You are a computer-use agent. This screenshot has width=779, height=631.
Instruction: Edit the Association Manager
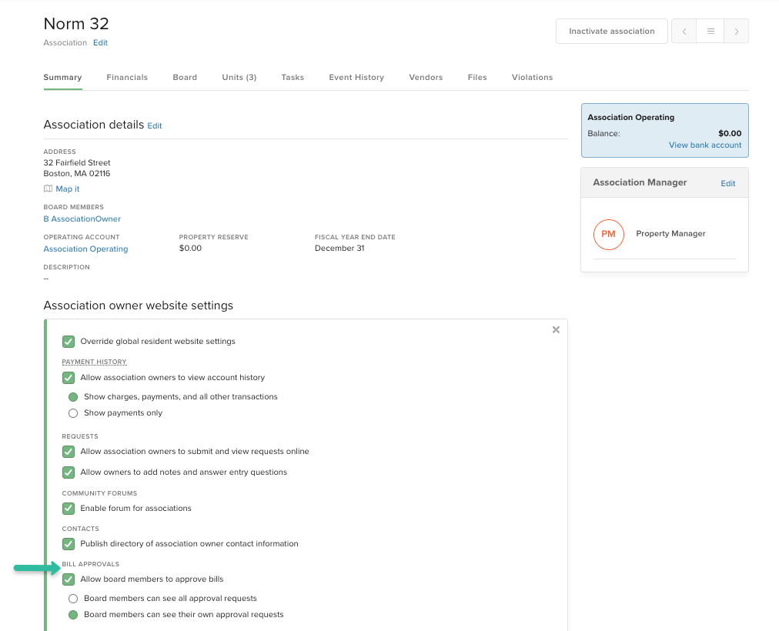728,184
